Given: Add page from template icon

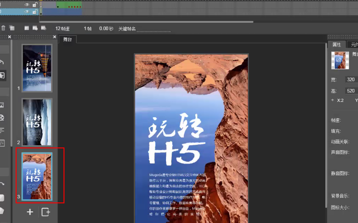Looking at the screenshot, I should click(46, 212).
